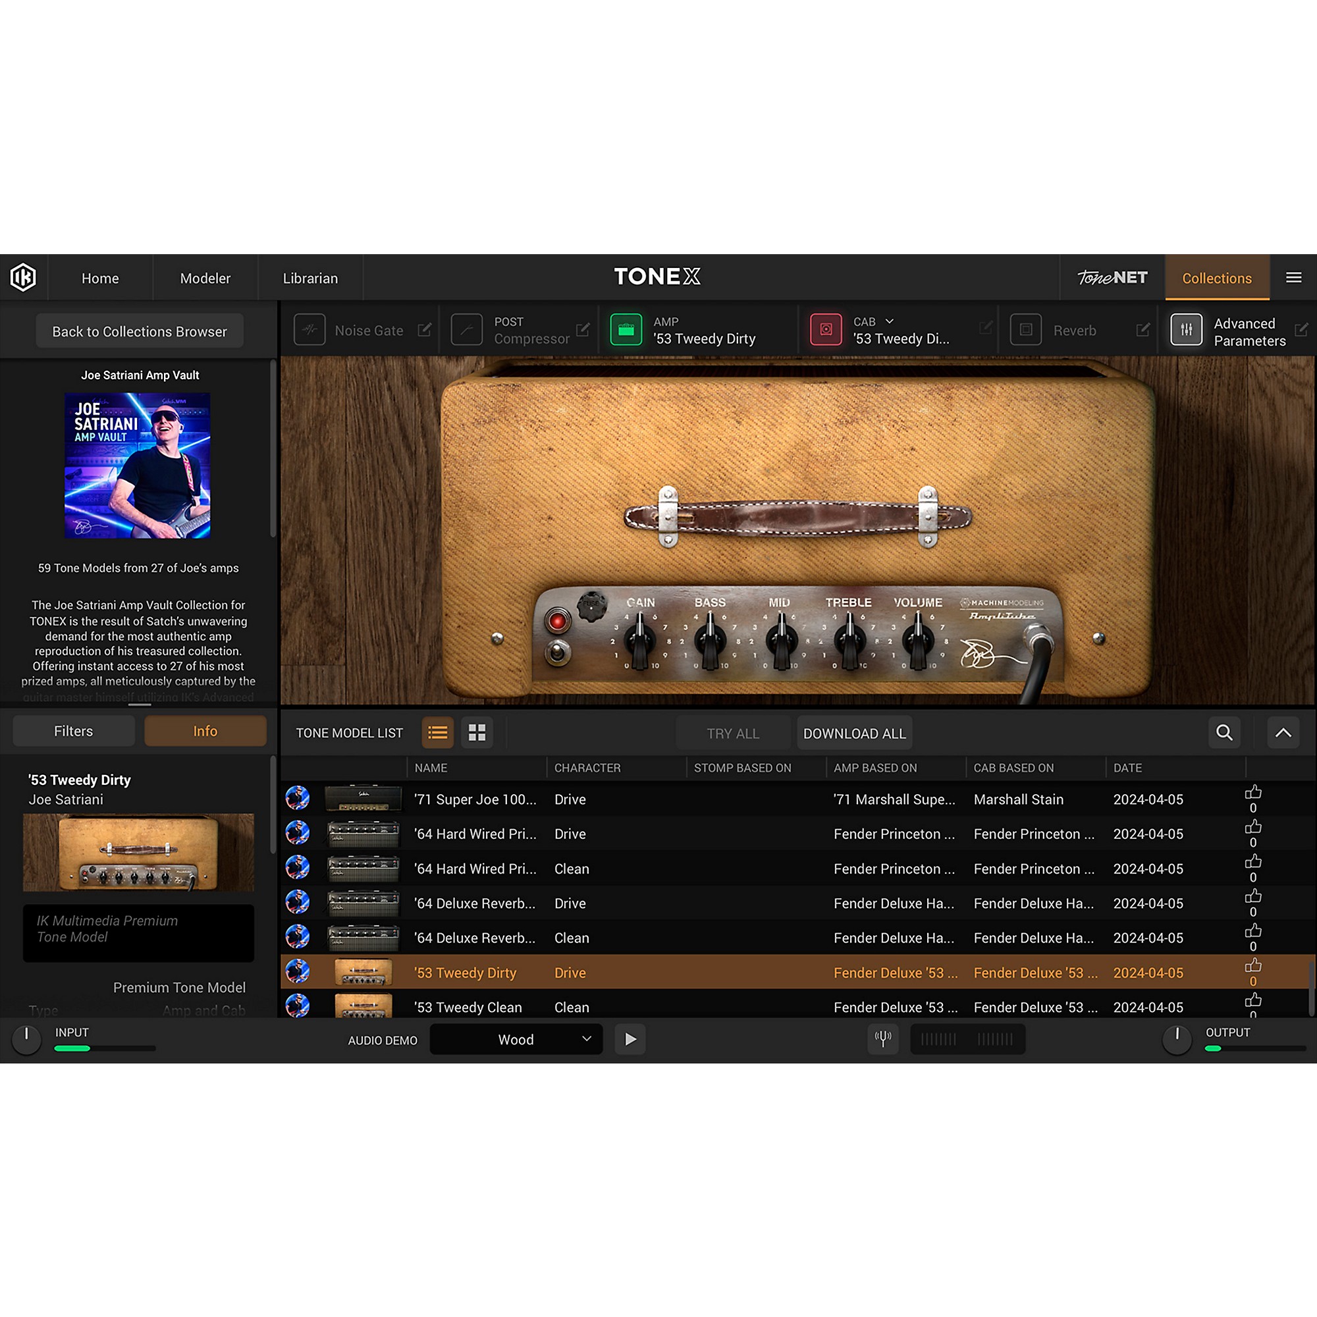Like the '64 Deluxe Reverb Clean tone
Screen dimensions: 1317x1317
[1253, 931]
